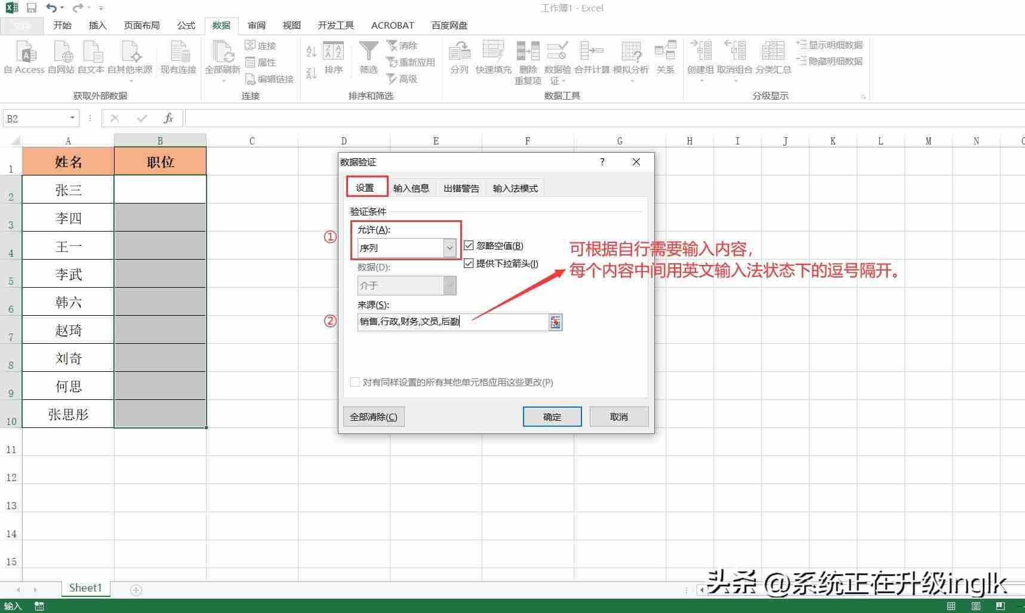1025x613 pixels.
Task: Open From Other Sources (自其他来源)
Action: pos(130,61)
